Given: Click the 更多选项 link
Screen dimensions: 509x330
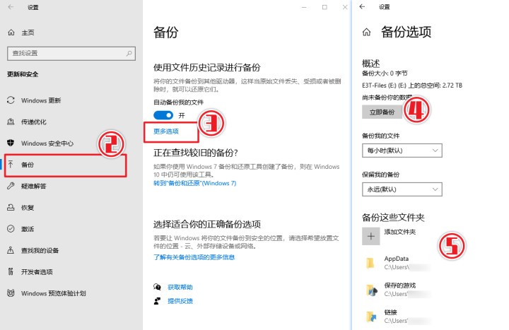Looking at the screenshot, I should [166, 131].
